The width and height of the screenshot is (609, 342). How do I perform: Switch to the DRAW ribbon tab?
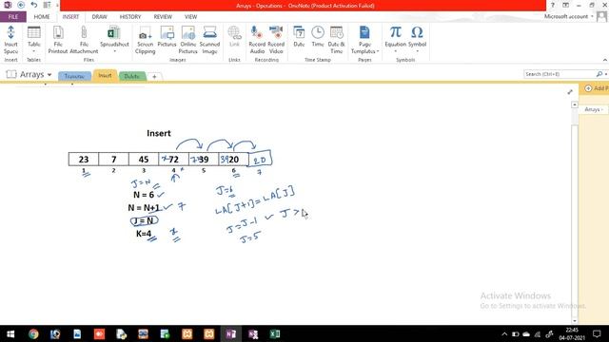point(99,17)
